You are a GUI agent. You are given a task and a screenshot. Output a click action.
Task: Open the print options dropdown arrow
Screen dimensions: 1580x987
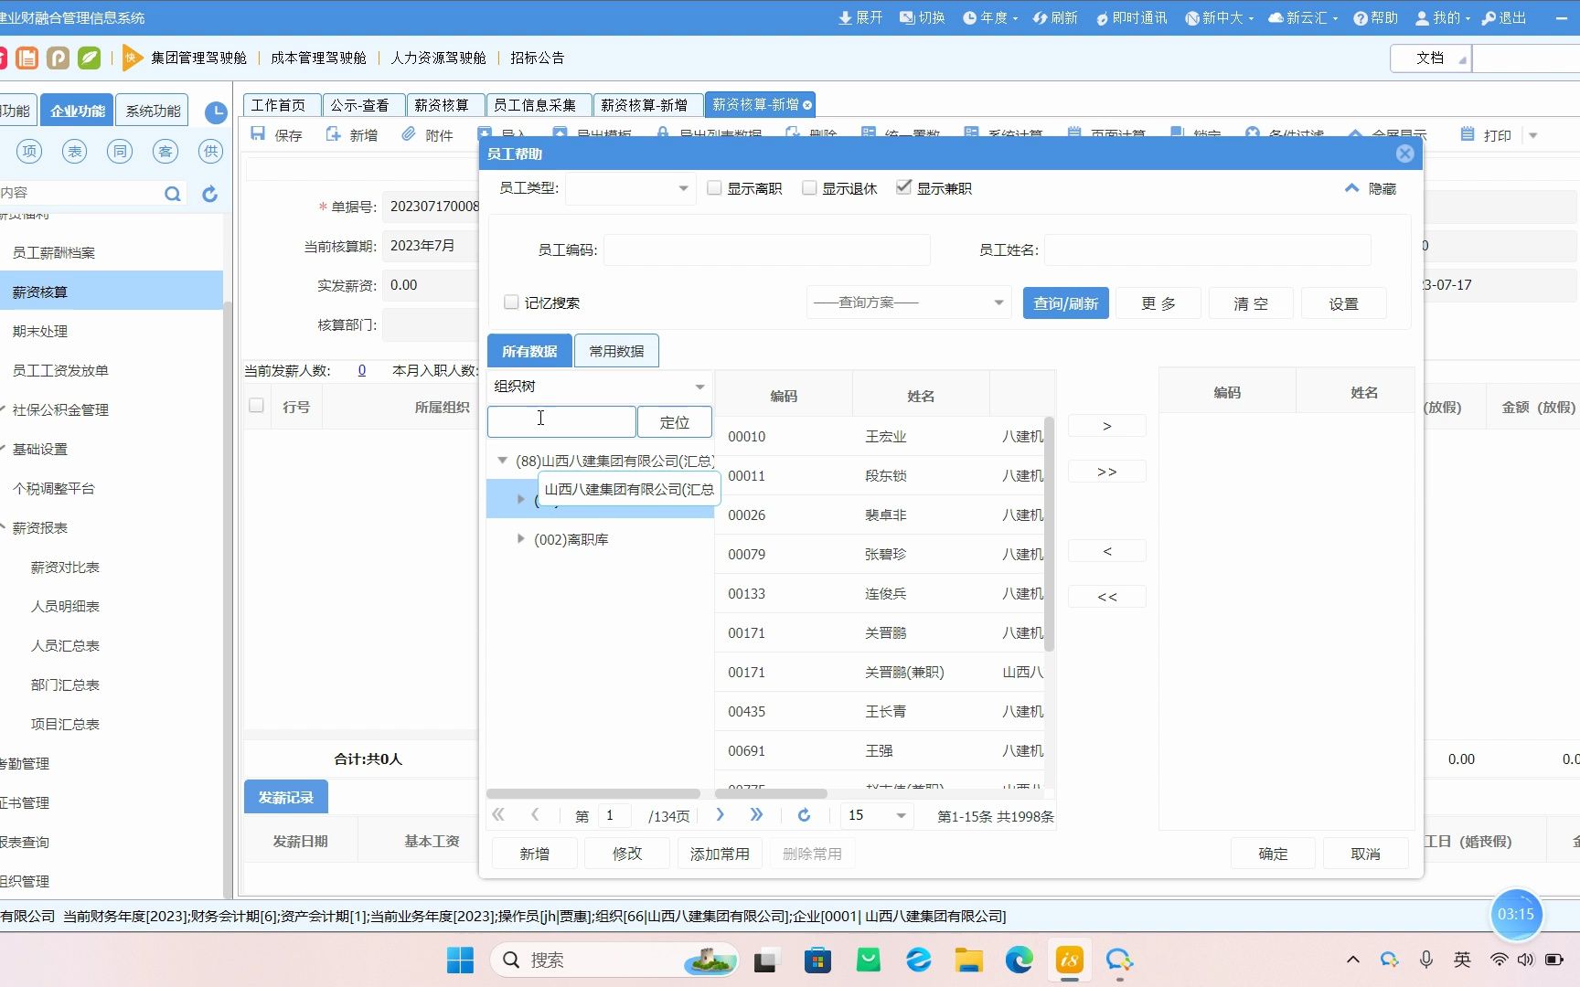click(1533, 135)
